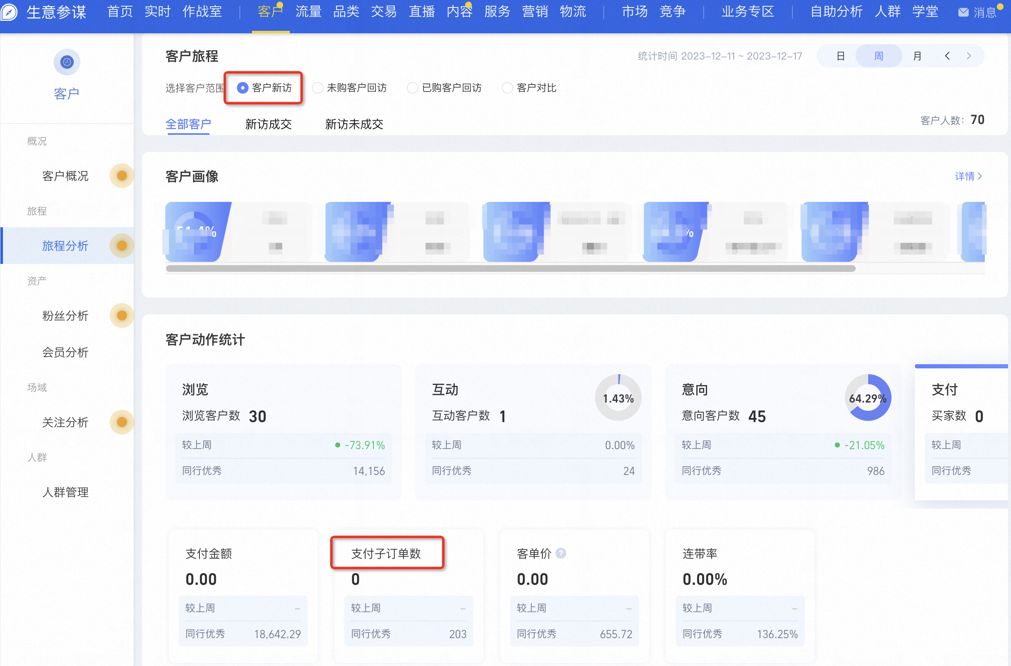Switch statistics period to 月
Screen dimensions: 1011x666
click(x=917, y=56)
